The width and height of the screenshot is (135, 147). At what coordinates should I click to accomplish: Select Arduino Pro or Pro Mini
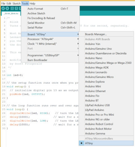coord(106,115)
